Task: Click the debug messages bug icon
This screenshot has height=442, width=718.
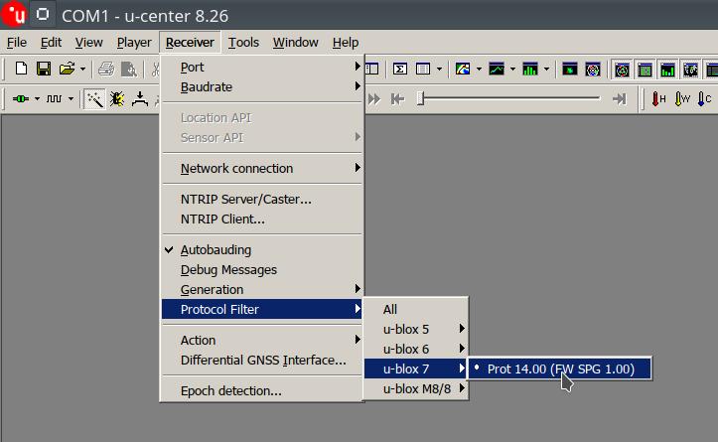Action: 117,99
